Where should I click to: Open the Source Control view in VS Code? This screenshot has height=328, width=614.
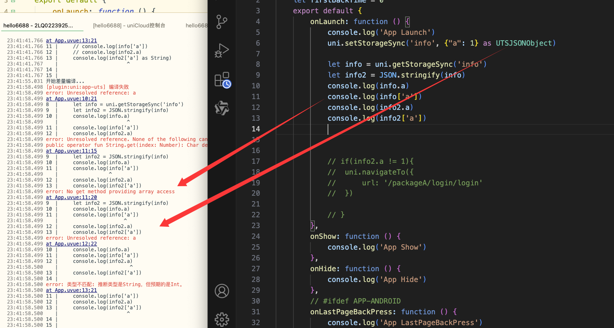(222, 22)
